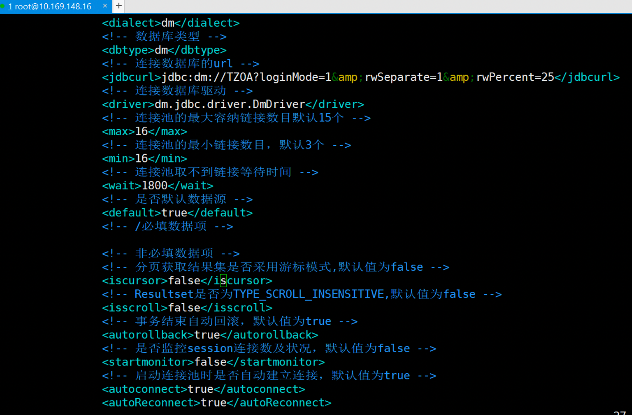The width and height of the screenshot is (632, 415).
Task: Click the yellow &amp; entity in jdbcurl
Action: click(346, 77)
